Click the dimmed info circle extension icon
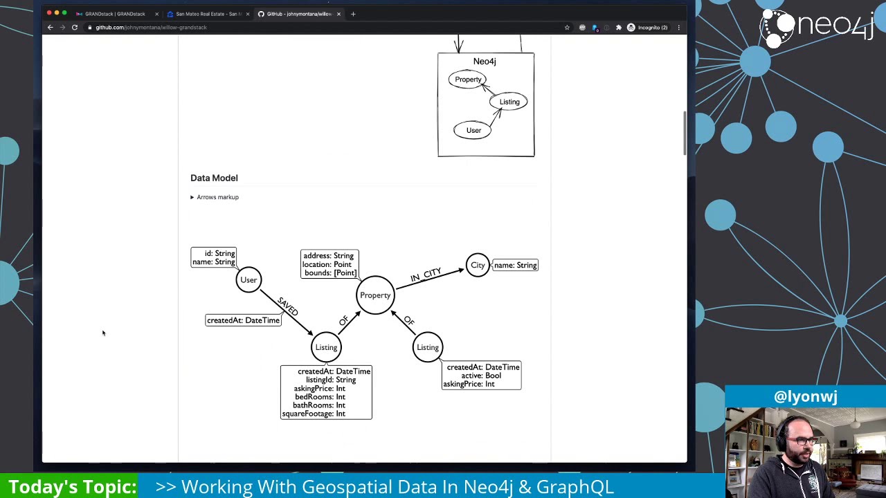Viewport: 886px width, 498px height. (606, 28)
